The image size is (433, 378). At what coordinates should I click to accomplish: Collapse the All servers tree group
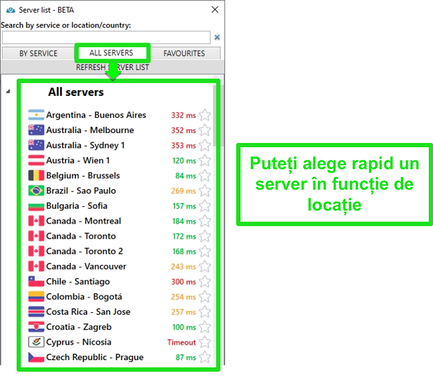(8, 92)
